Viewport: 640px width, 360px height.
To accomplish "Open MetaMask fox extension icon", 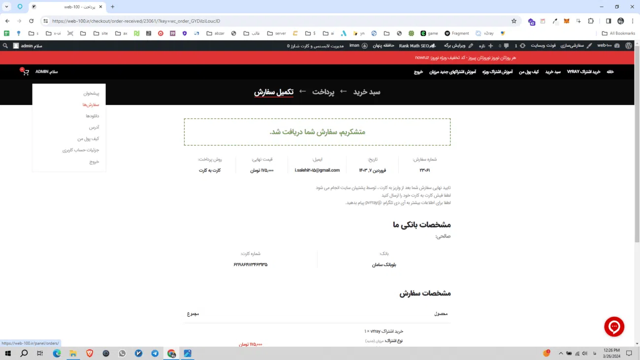I will [x=567, y=21].
